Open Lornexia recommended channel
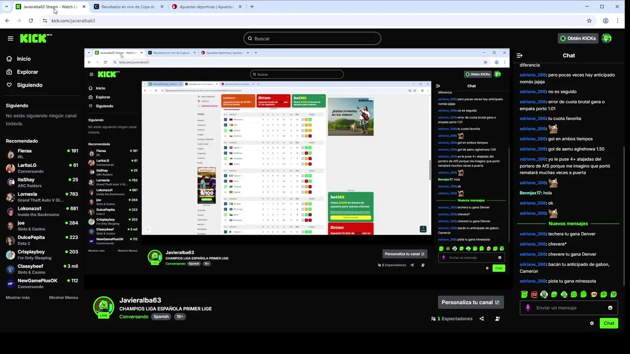Screen dimensions: 630x354 [x=42, y=197]
